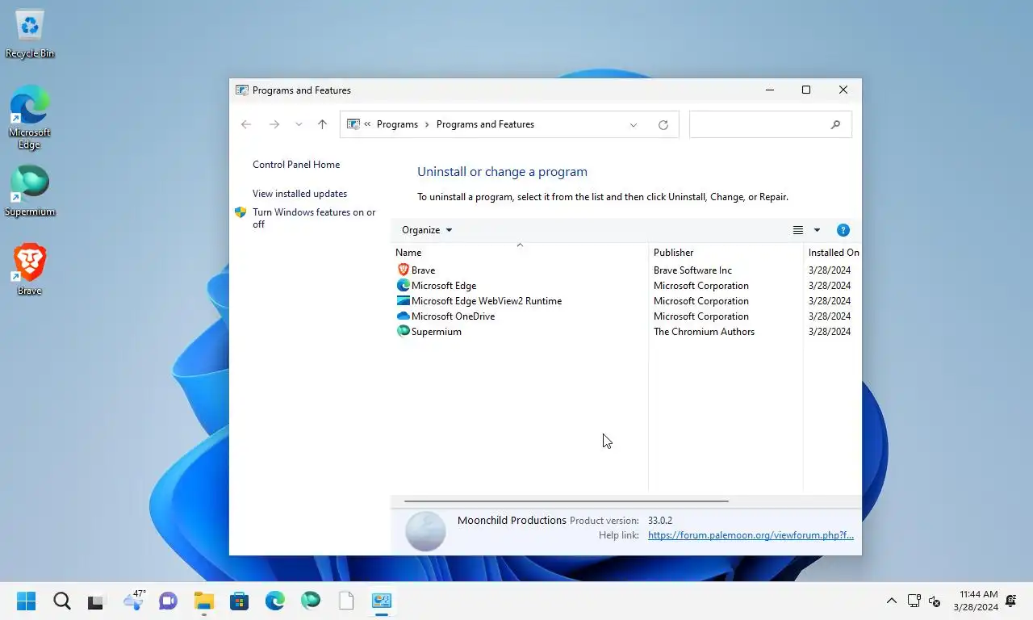This screenshot has height=620, width=1033.
Task: Open the forum.palemoon.org help link
Action: (x=751, y=535)
